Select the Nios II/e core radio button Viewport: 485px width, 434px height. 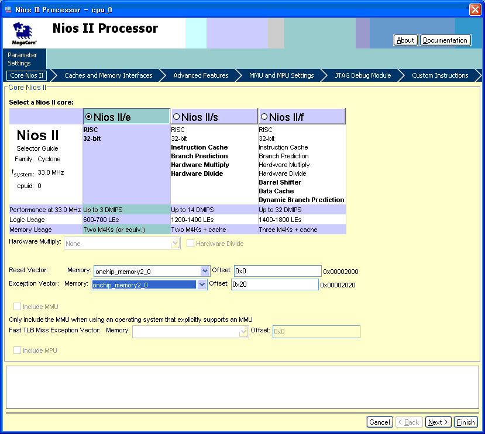point(89,117)
